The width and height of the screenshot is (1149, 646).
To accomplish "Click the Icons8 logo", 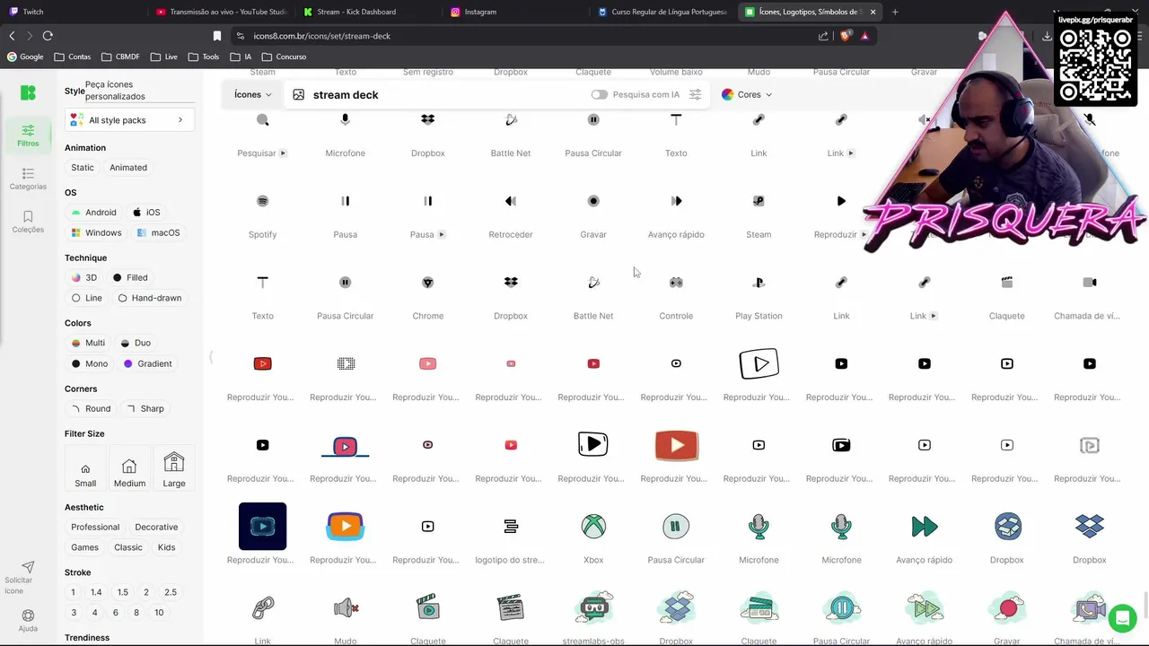I will (28, 93).
